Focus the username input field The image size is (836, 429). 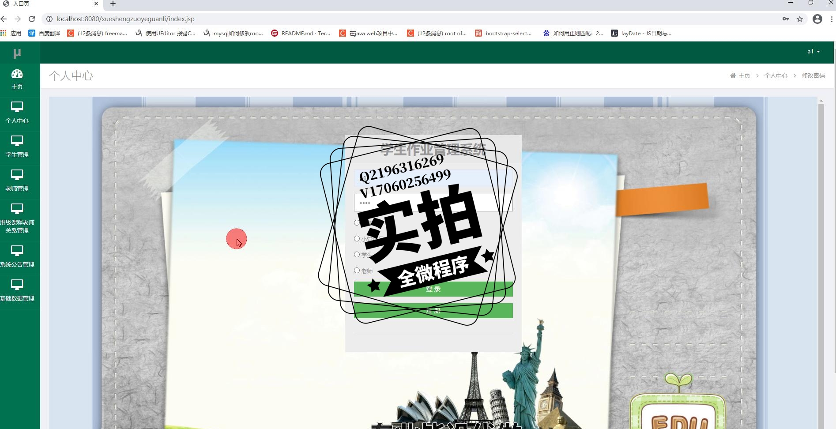coord(433,179)
